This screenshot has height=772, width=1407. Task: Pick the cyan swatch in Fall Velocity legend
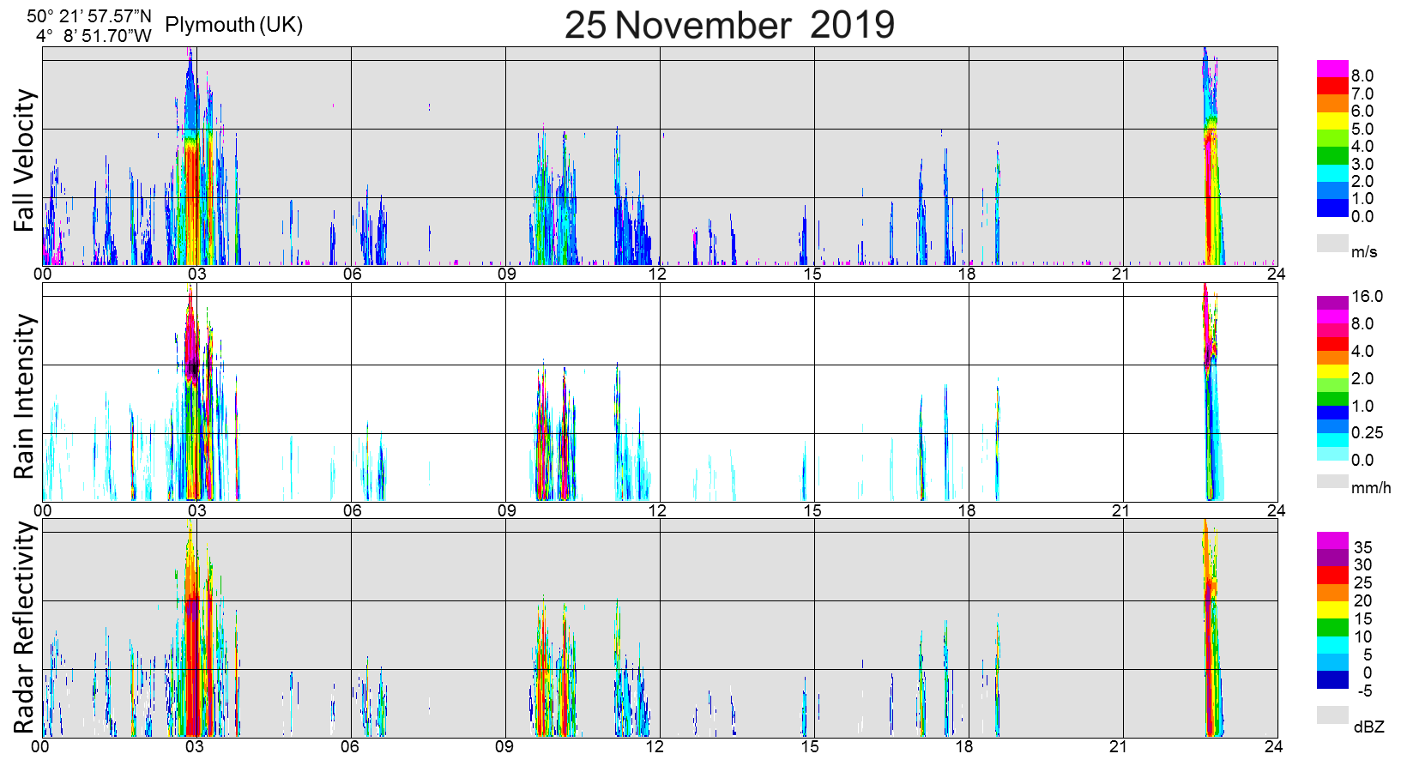coord(1332,173)
